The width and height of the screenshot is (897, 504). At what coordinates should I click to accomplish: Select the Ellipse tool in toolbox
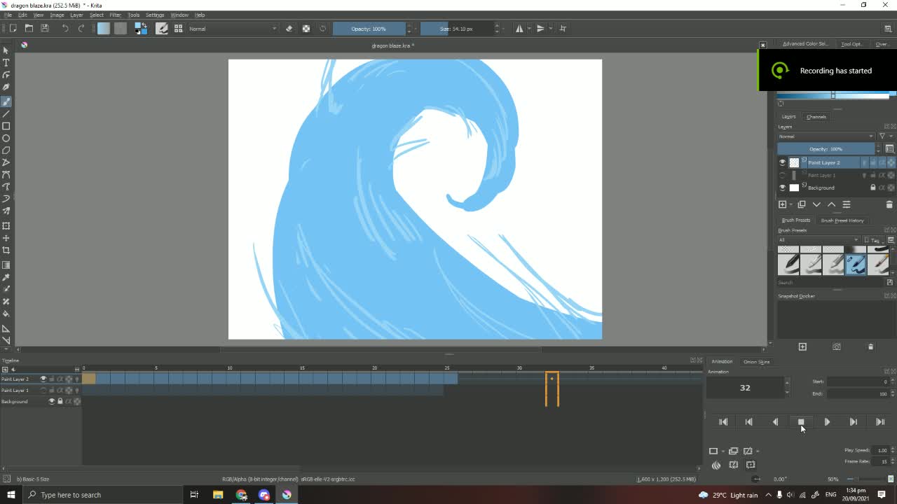[x=6, y=138]
